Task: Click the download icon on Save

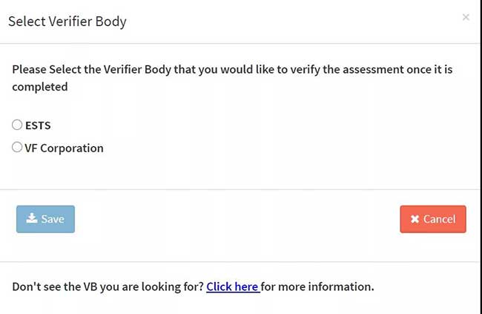Action: tap(32, 218)
